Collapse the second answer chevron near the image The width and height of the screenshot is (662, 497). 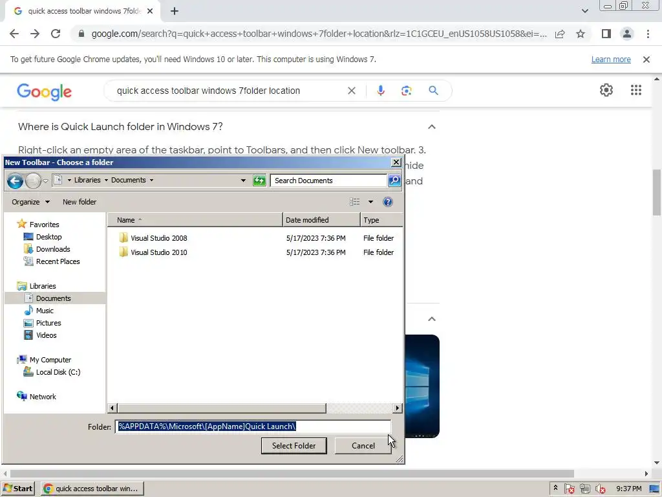click(431, 319)
